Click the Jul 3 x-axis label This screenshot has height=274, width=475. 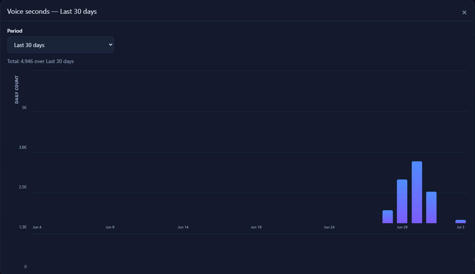(x=461, y=227)
